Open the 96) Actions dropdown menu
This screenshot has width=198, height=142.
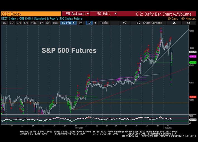(76, 14)
